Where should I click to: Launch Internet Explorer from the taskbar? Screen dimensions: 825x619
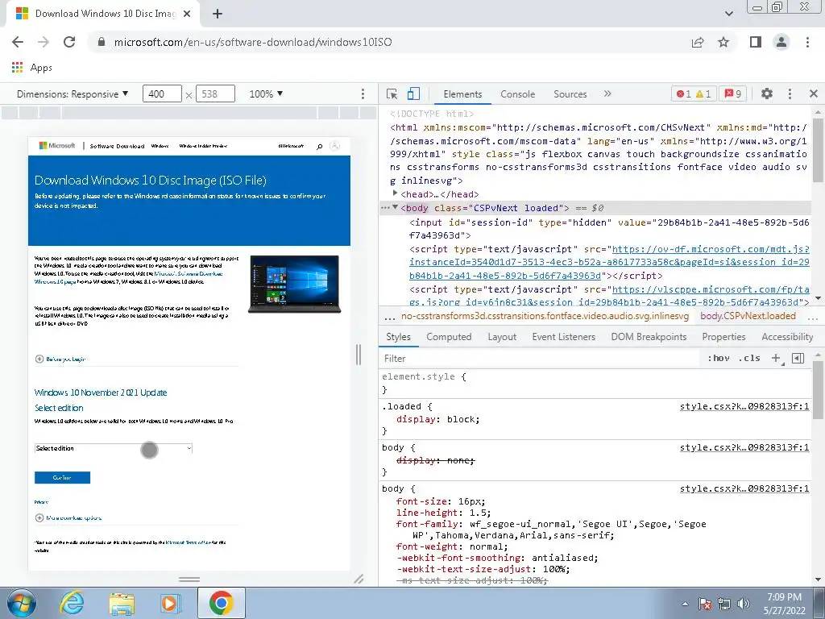[72, 603]
